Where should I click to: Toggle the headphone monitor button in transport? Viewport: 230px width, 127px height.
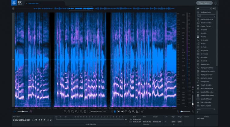pos(33,120)
